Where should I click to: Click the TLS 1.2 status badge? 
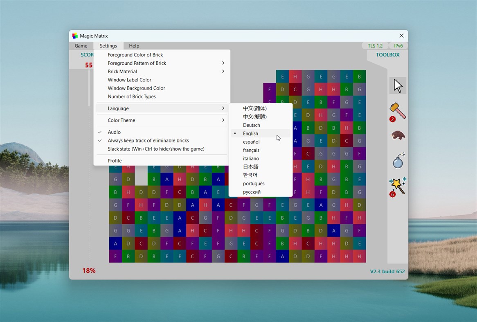point(375,45)
